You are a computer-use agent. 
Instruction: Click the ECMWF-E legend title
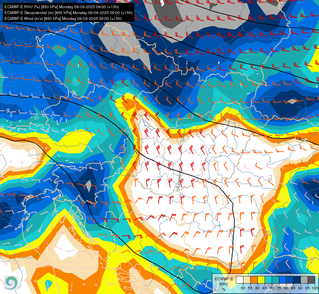click(224, 279)
